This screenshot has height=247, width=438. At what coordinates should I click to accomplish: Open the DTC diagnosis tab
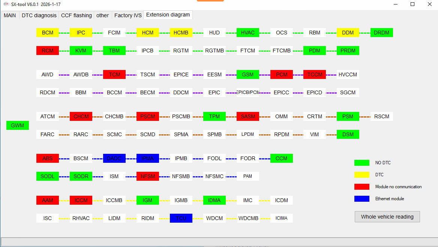click(x=39, y=15)
